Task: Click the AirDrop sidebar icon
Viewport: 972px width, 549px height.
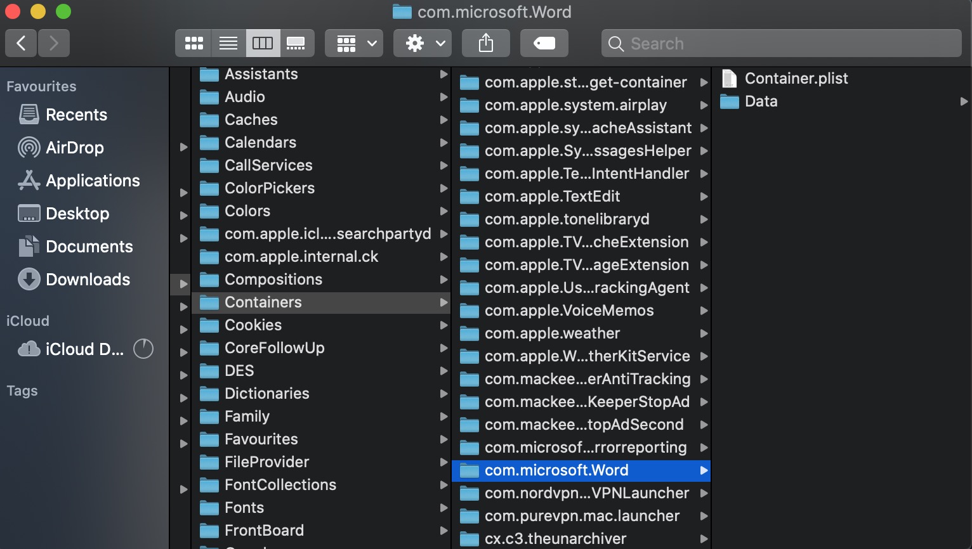Action: 29,147
